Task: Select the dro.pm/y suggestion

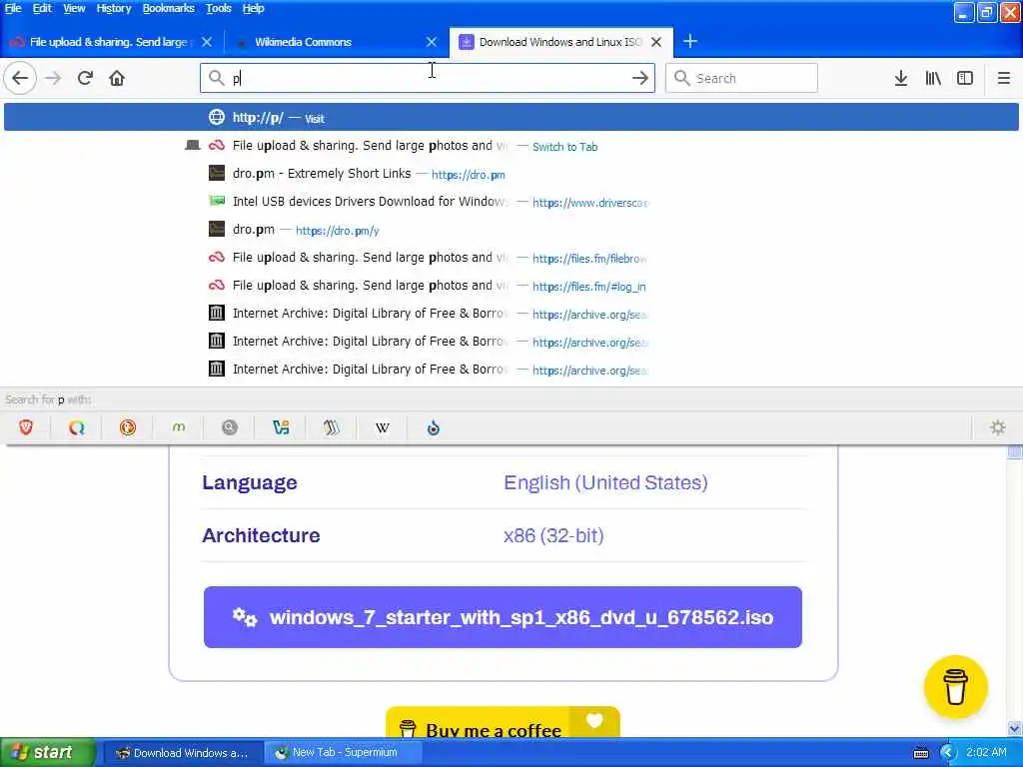Action: 511,230
